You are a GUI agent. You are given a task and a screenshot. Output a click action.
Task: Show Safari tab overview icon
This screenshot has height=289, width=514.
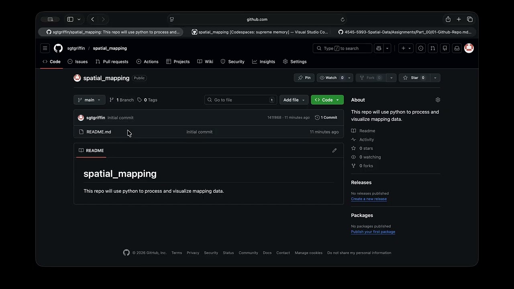click(x=470, y=19)
